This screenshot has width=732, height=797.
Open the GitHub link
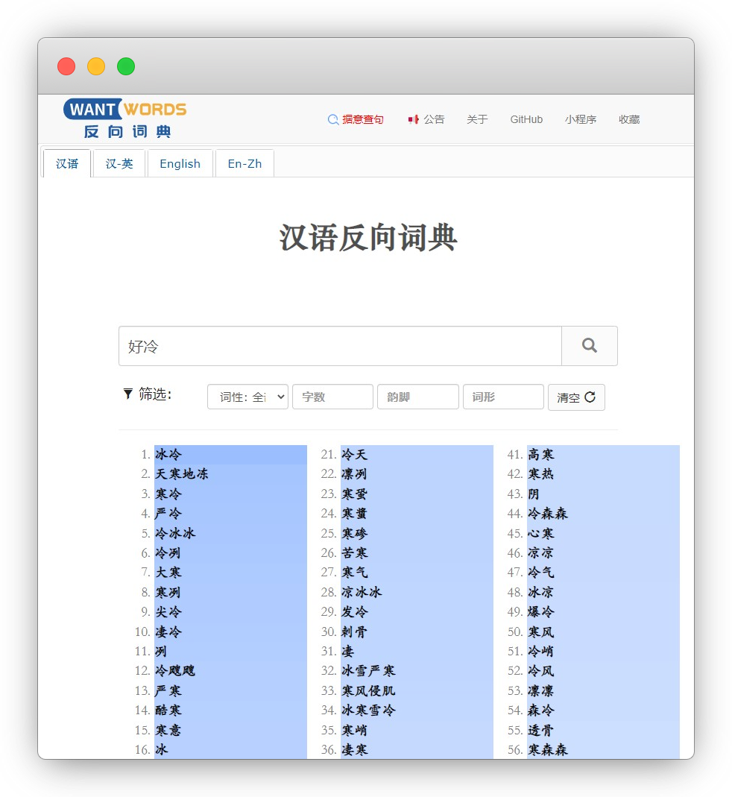click(526, 119)
